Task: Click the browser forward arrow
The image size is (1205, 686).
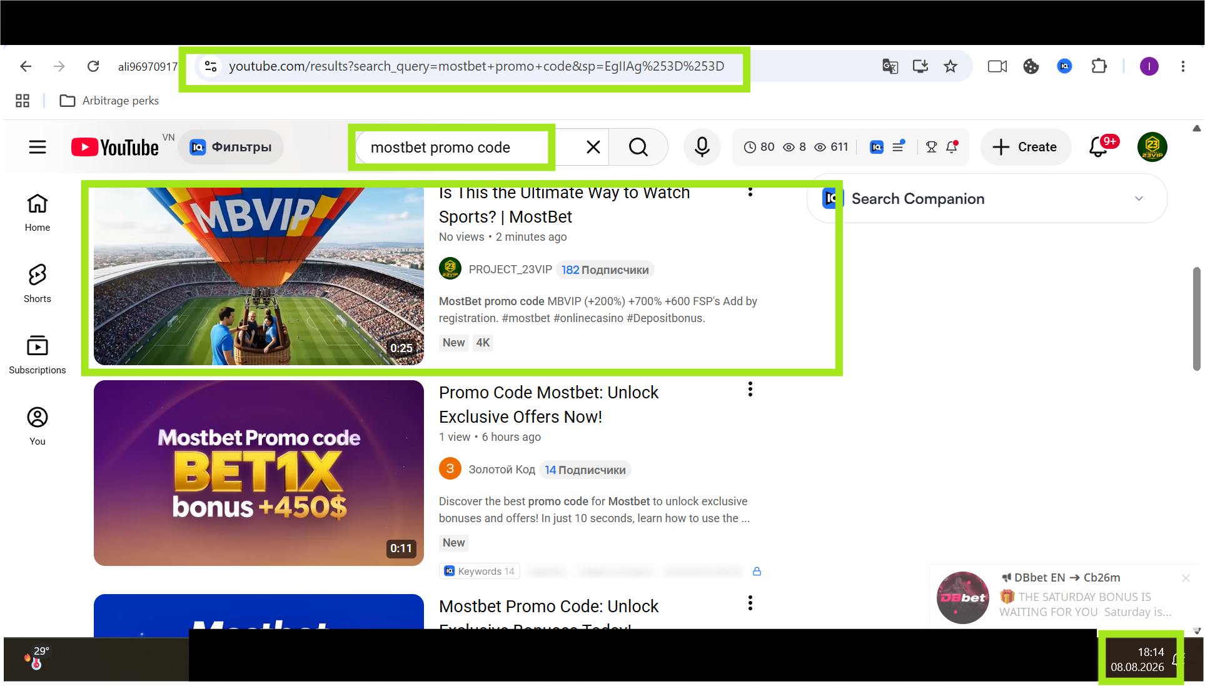Action: [x=59, y=66]
